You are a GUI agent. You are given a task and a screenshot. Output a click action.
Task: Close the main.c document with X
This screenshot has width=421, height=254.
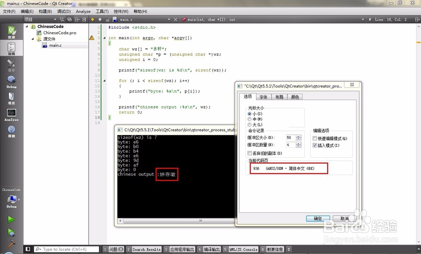[x=176, y=19]
